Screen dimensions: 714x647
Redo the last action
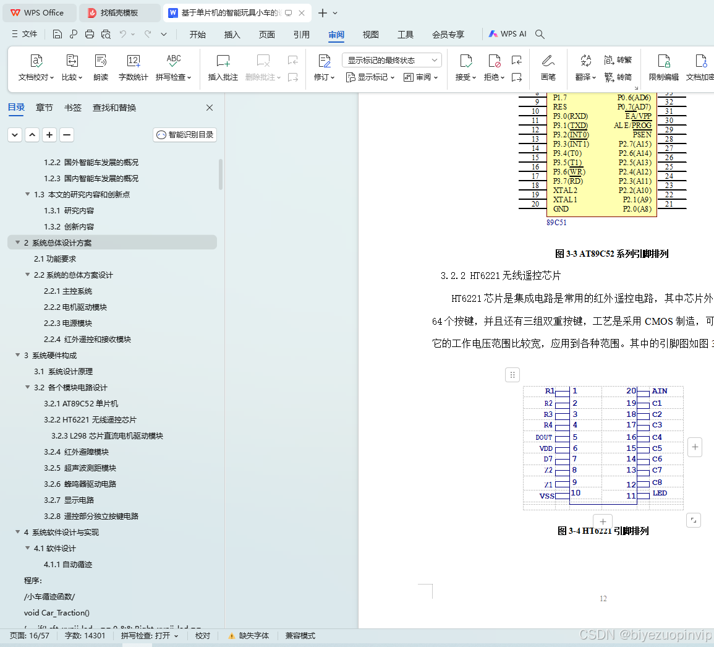pos(148,34)
